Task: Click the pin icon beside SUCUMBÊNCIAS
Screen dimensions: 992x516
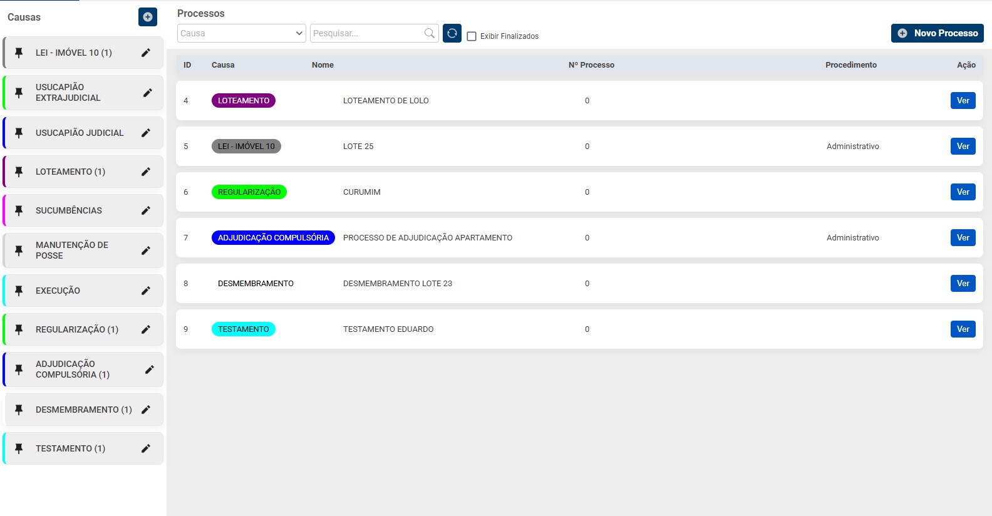Action: coord(19,210)
